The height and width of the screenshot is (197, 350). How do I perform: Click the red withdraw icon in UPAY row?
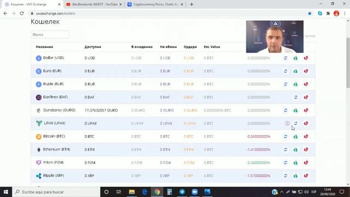click(x=306, y=123)
